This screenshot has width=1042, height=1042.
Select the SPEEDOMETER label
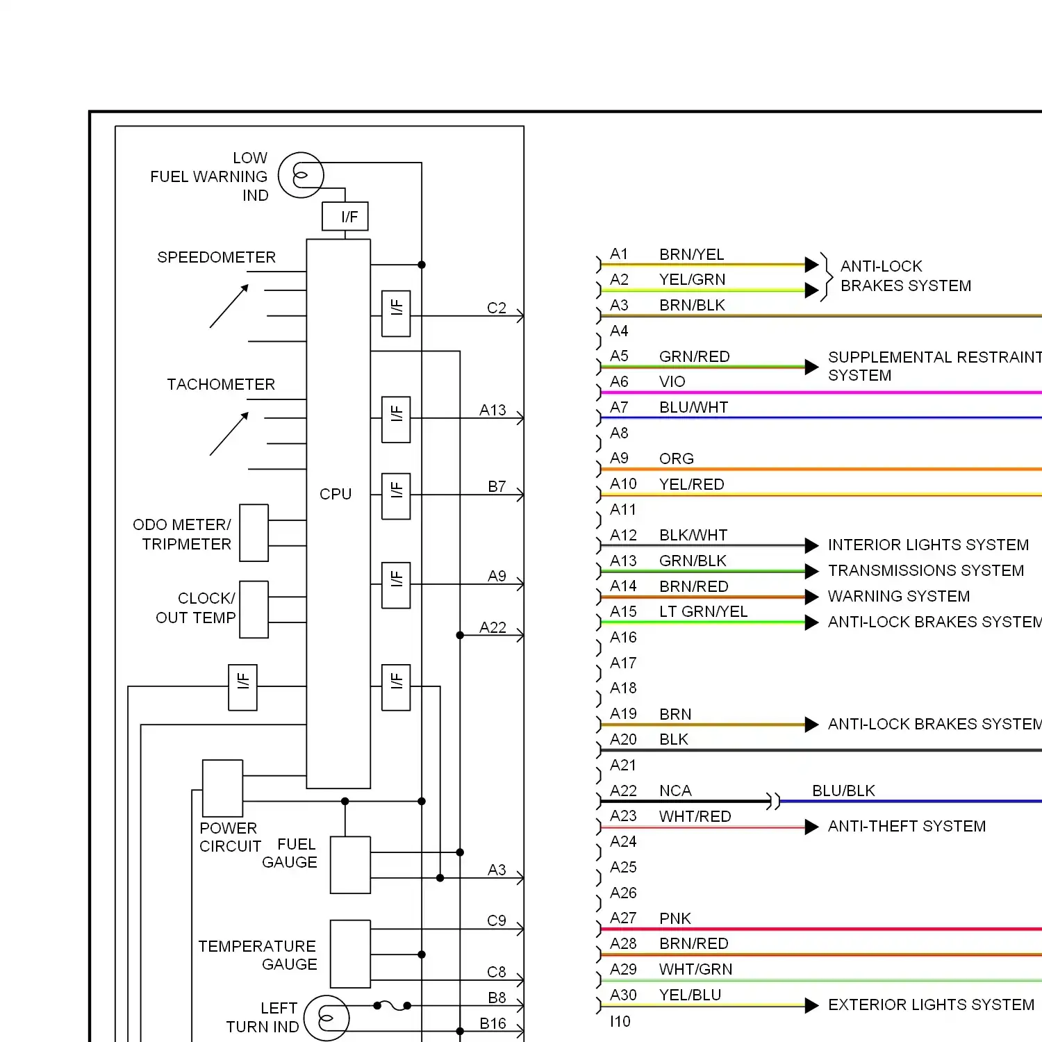point(216,258)
